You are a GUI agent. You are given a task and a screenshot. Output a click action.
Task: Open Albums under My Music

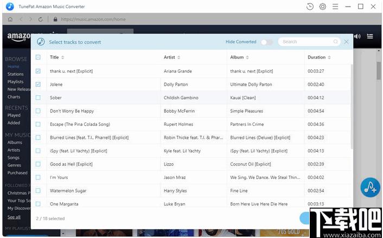coord(15,142)
